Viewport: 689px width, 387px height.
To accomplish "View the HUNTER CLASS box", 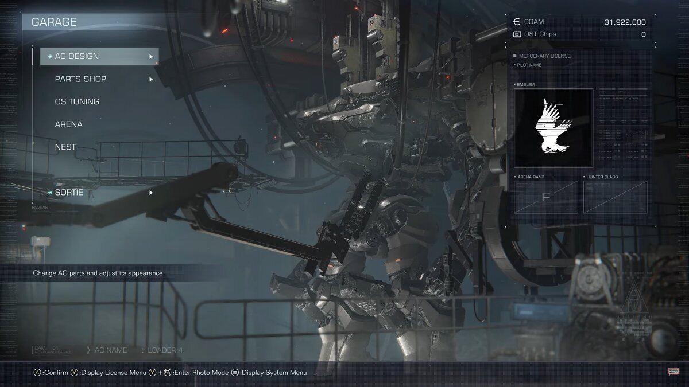I will (615, 197).
